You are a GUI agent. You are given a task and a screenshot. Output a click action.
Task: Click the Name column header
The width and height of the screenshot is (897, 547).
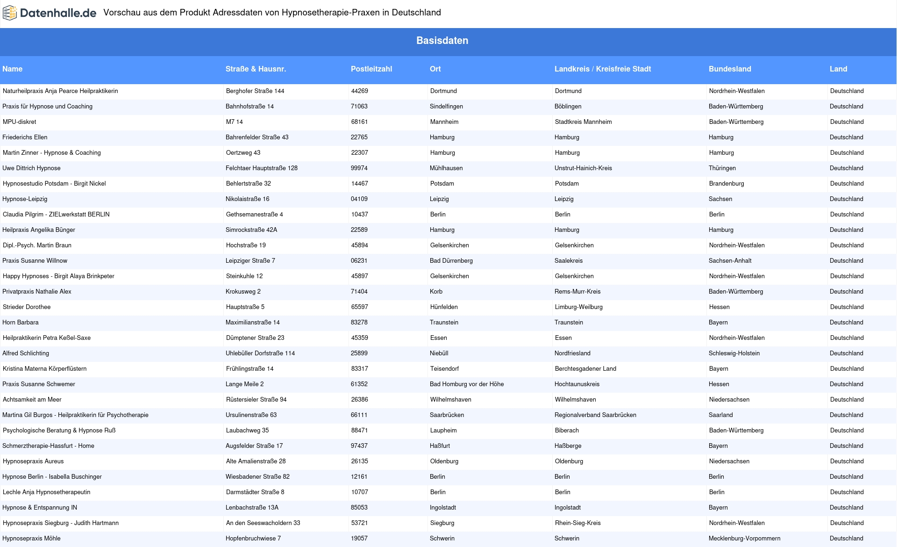pos(12,69)
